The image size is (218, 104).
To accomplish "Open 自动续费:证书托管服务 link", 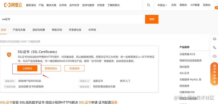I will [31, 87].
